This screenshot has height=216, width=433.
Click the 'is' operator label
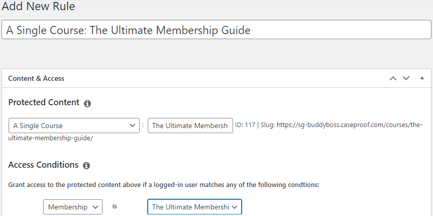click(x=115, y=207)
